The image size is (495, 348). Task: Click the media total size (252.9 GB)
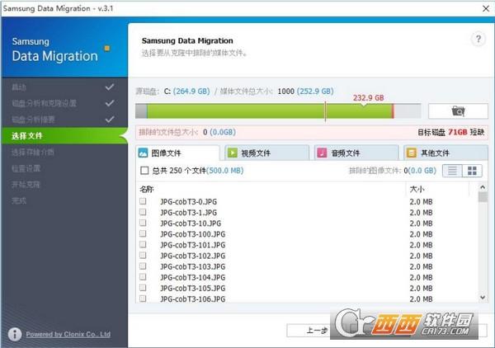pyautogui.click(x=315, y=92)
